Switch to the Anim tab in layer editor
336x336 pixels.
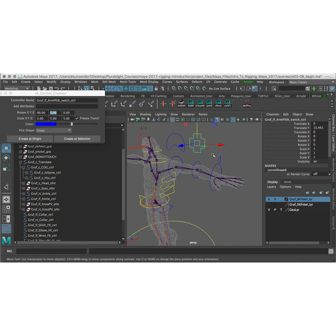[288, 182]
